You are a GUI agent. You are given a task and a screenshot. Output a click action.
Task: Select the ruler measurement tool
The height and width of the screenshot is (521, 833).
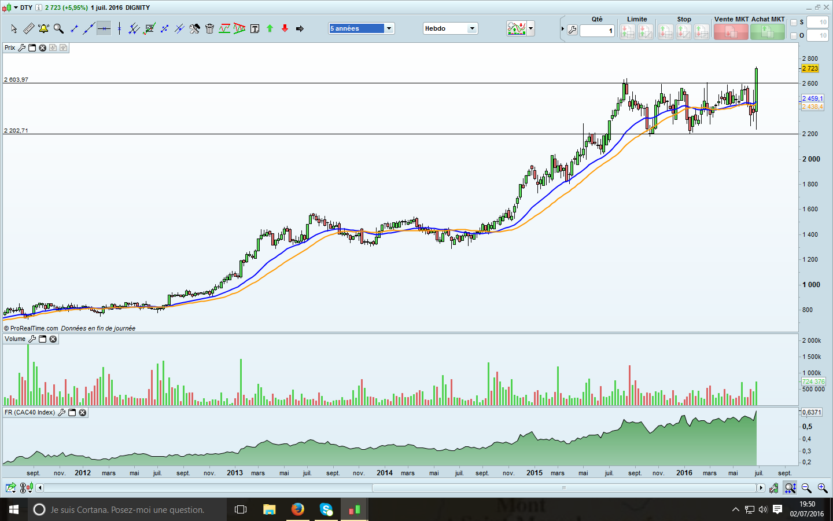pos(28,28)
